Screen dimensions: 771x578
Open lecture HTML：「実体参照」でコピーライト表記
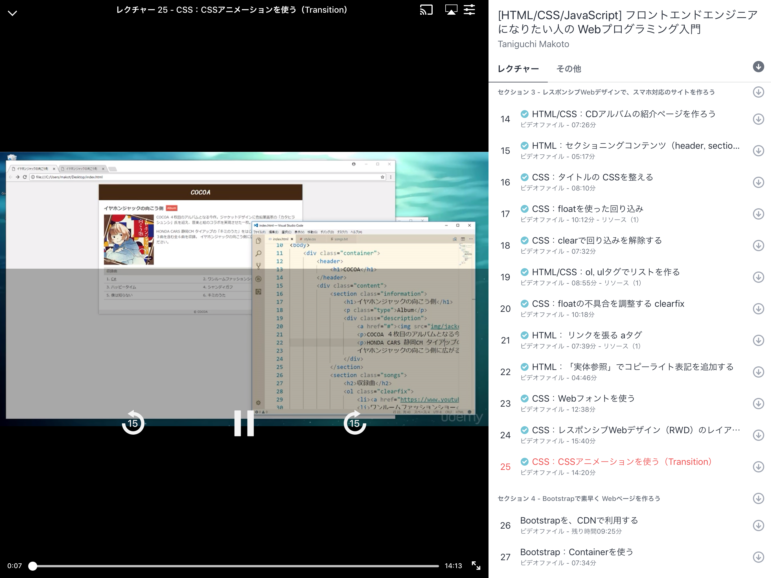pos(633,367)
